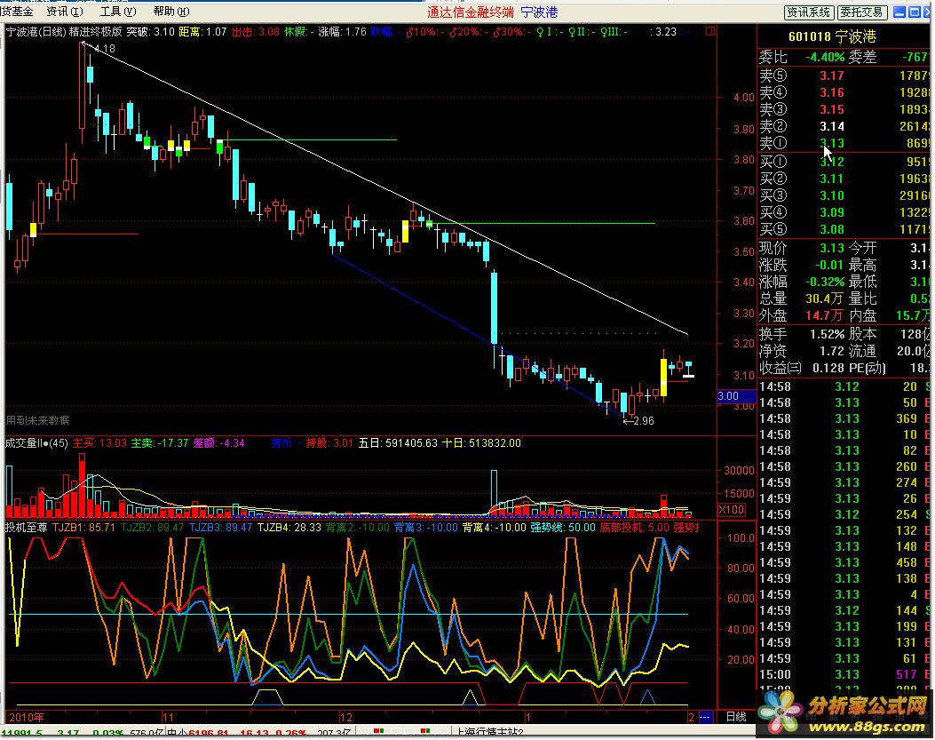Click the 资讯系统 button
935x740 pixels.
pos(809,12)
